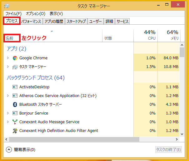The image size is (189, 161).
Task: Click the アプリ (2) group heading
Action: pos(16,49)
